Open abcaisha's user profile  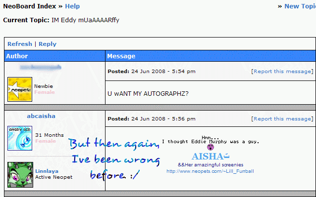click(41, 116)
